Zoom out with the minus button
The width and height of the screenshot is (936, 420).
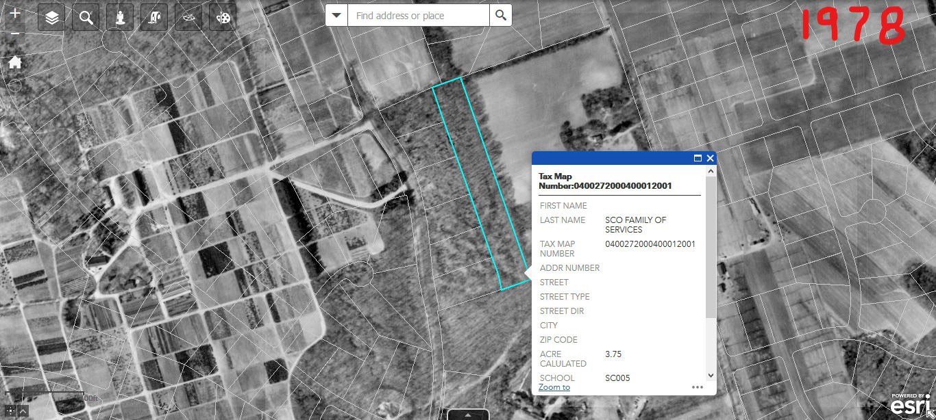click(x=14, y=34)
